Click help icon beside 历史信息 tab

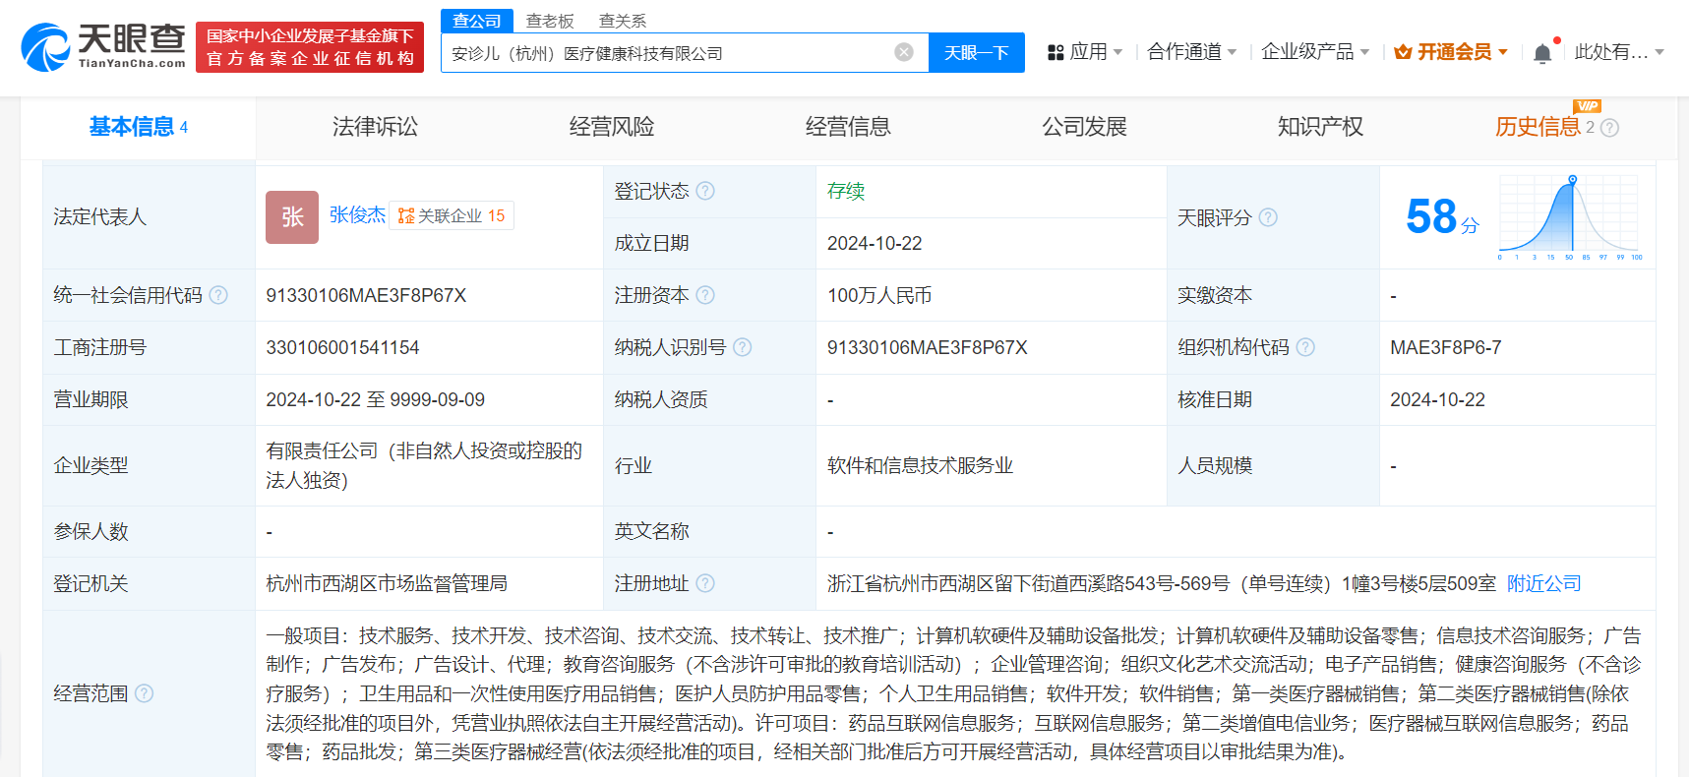[1609, 128]
